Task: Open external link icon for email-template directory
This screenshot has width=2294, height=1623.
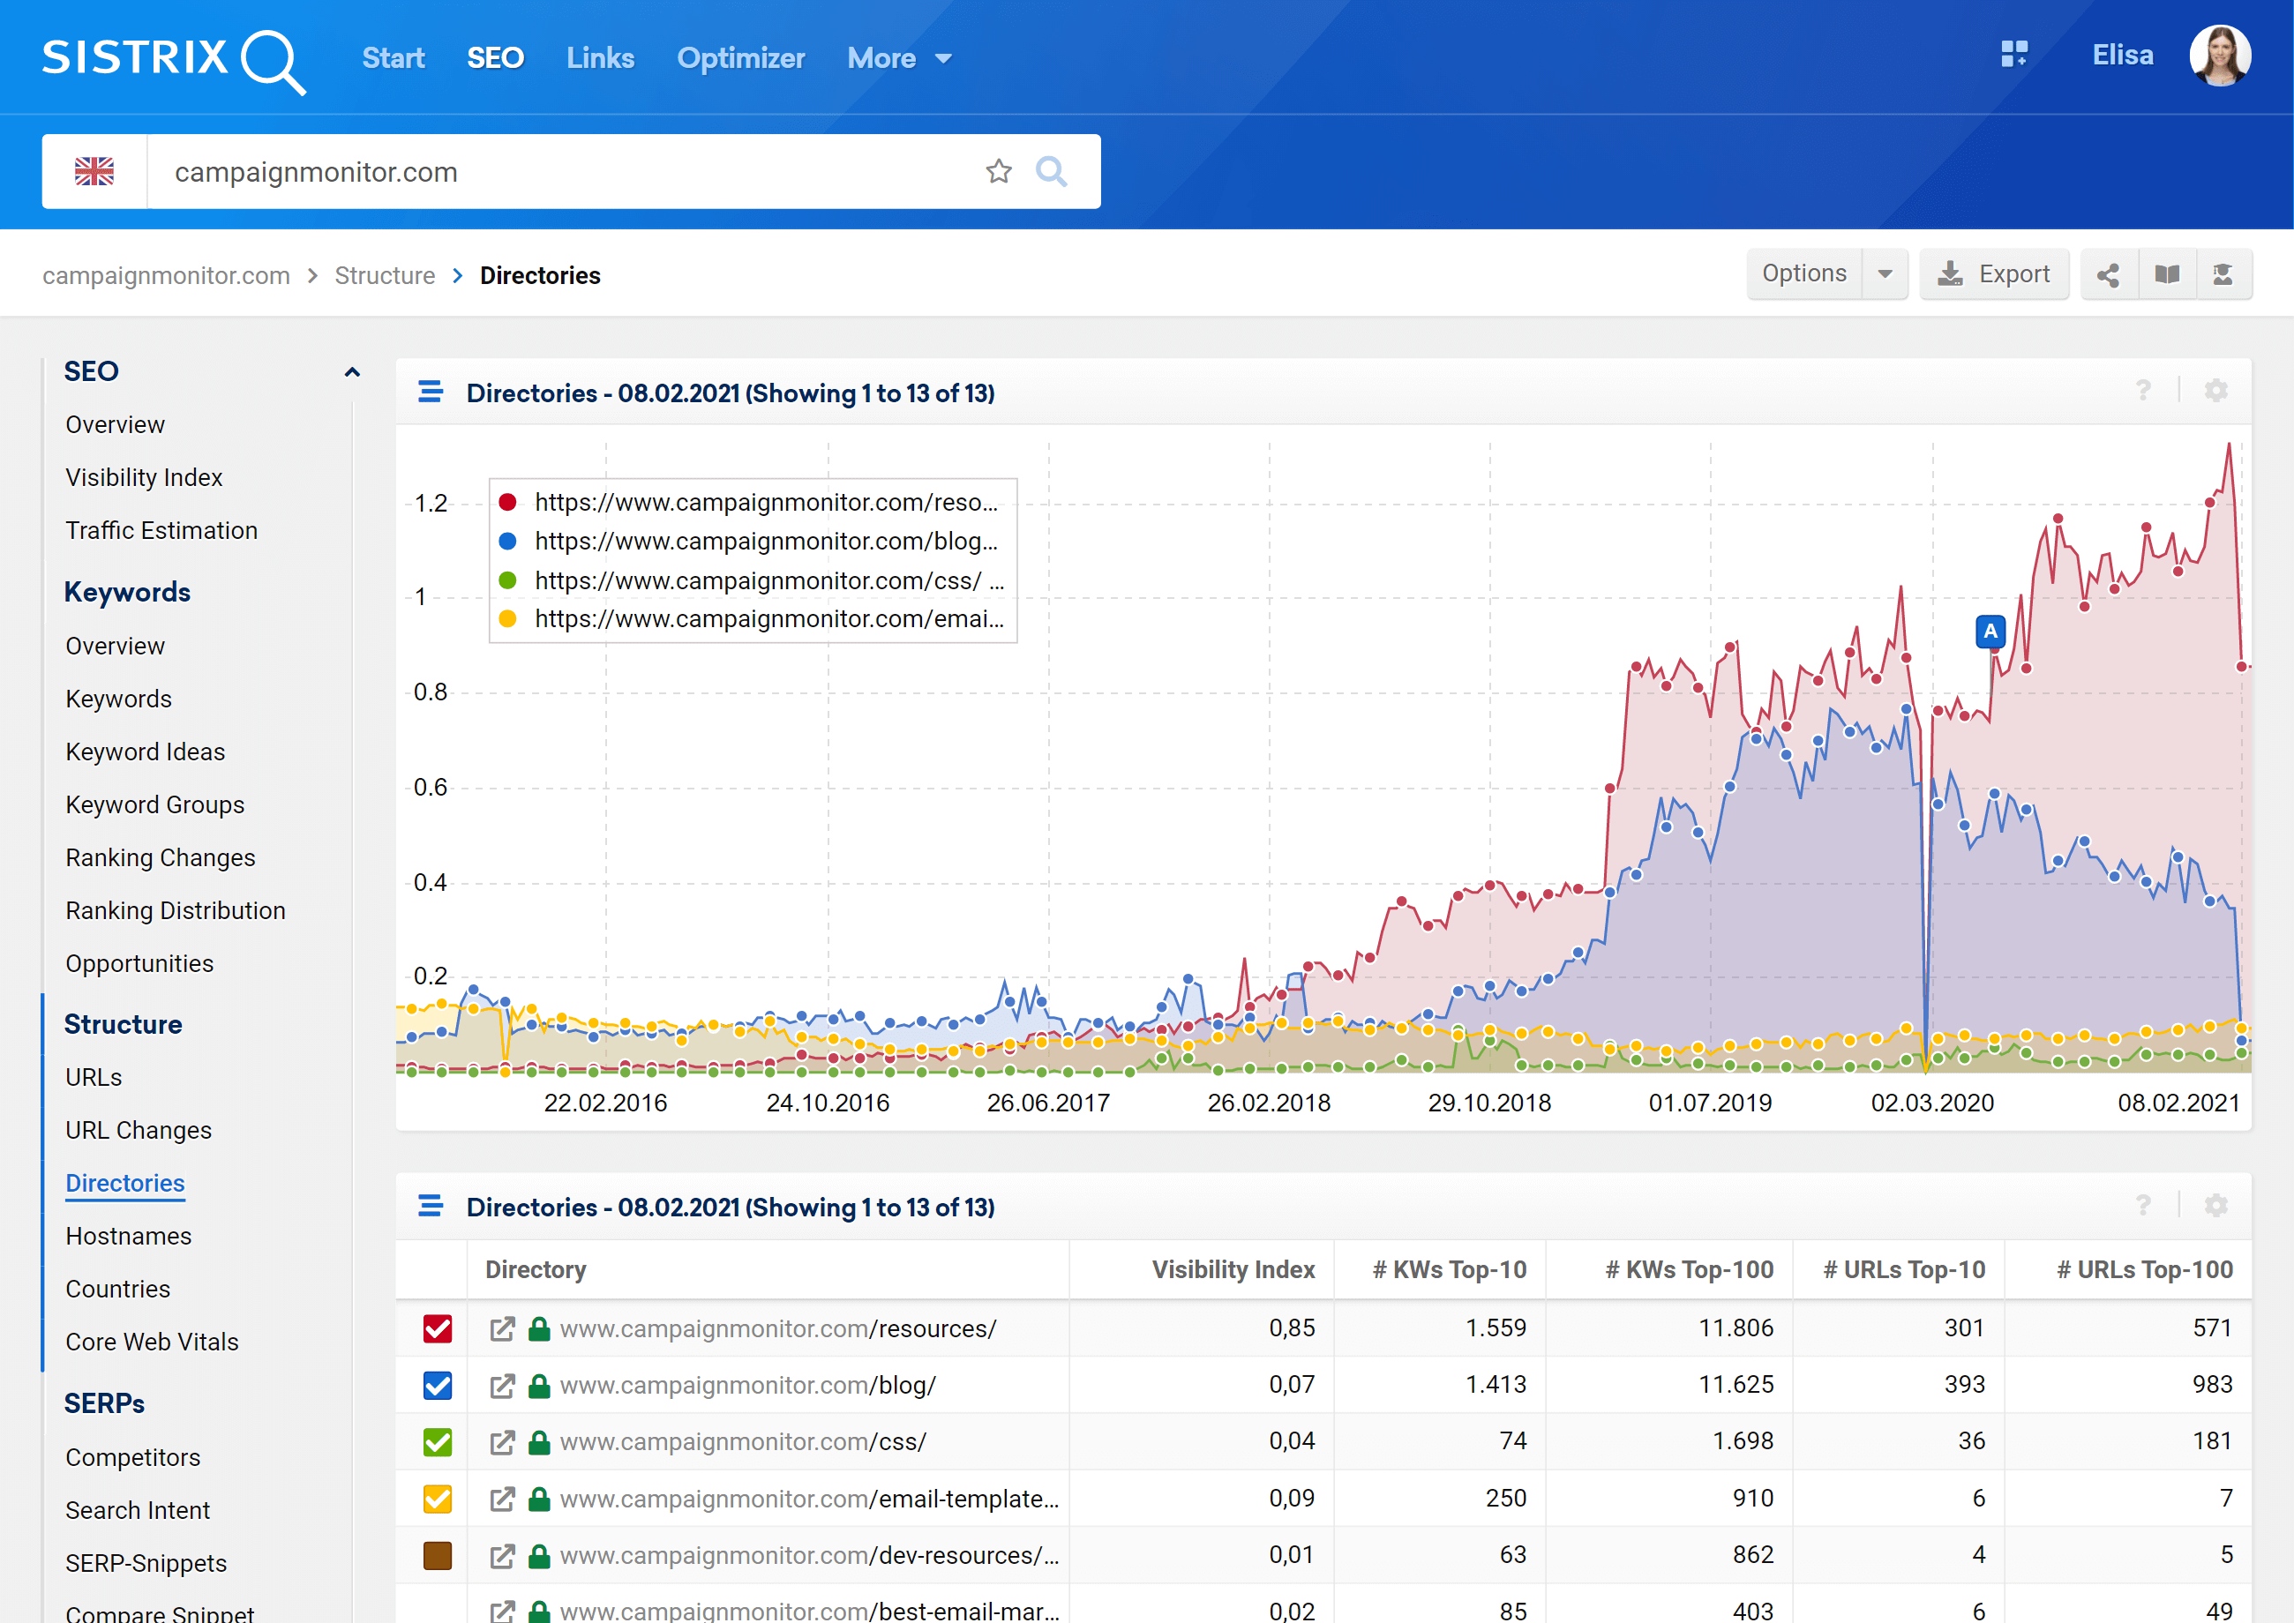Action: pos(502,1500)
